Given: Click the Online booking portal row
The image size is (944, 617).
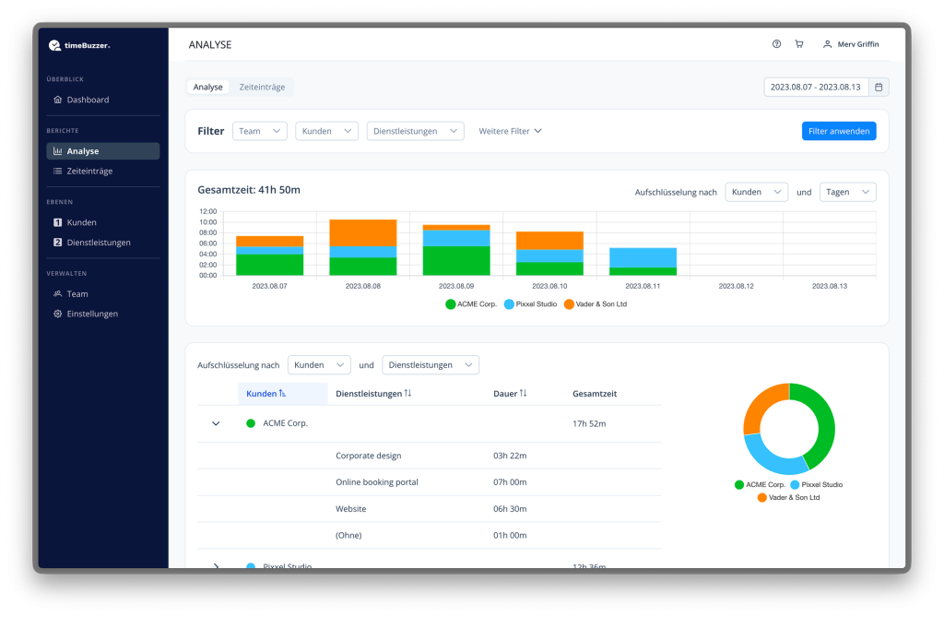Looking at the screenshot, I should coord(430,482).
